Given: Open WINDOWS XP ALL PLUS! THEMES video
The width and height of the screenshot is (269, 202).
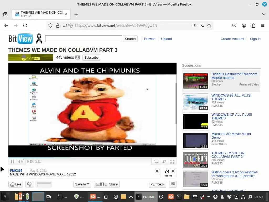Looking at the screenshot, I should pyautogui.click(x=232, y=117).
